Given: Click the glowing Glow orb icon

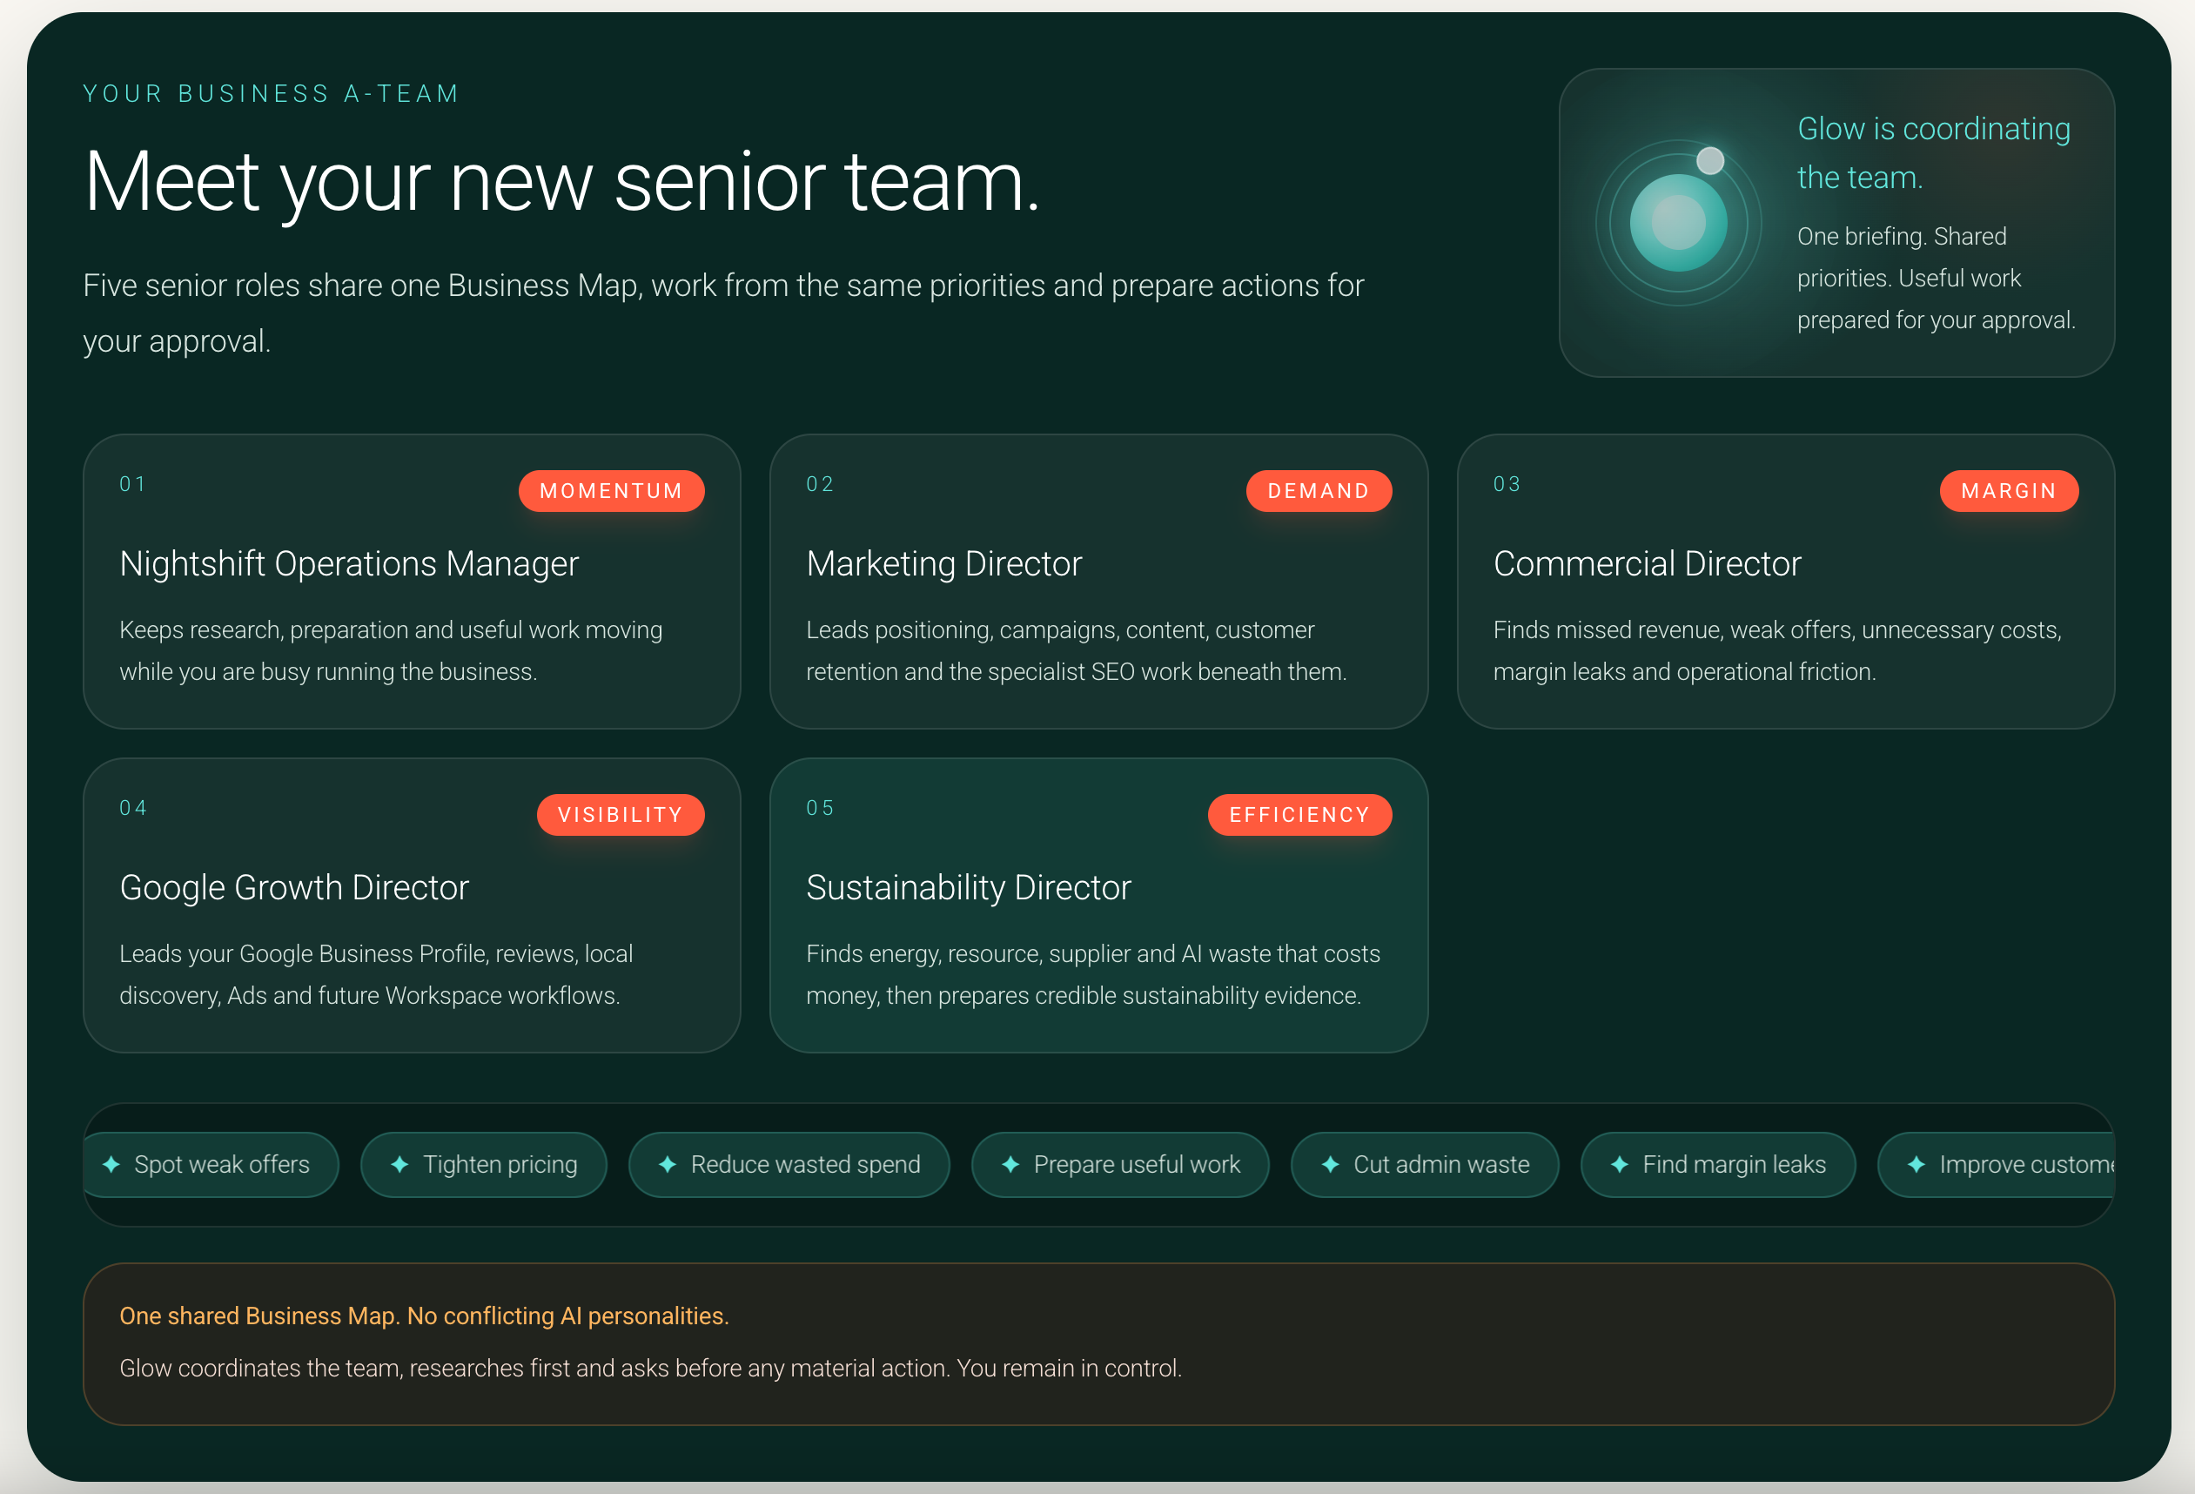Looking at the screenshot, I should (1678, 223).
